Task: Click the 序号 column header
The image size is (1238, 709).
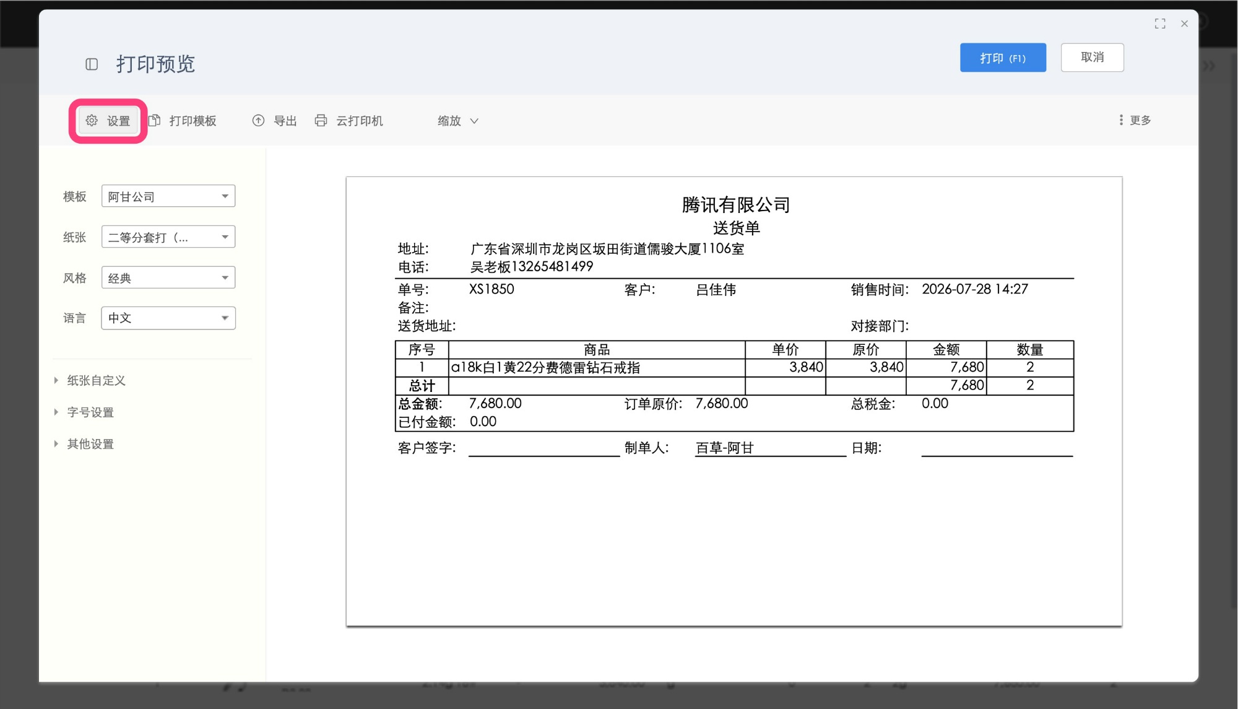Action: 422,350
